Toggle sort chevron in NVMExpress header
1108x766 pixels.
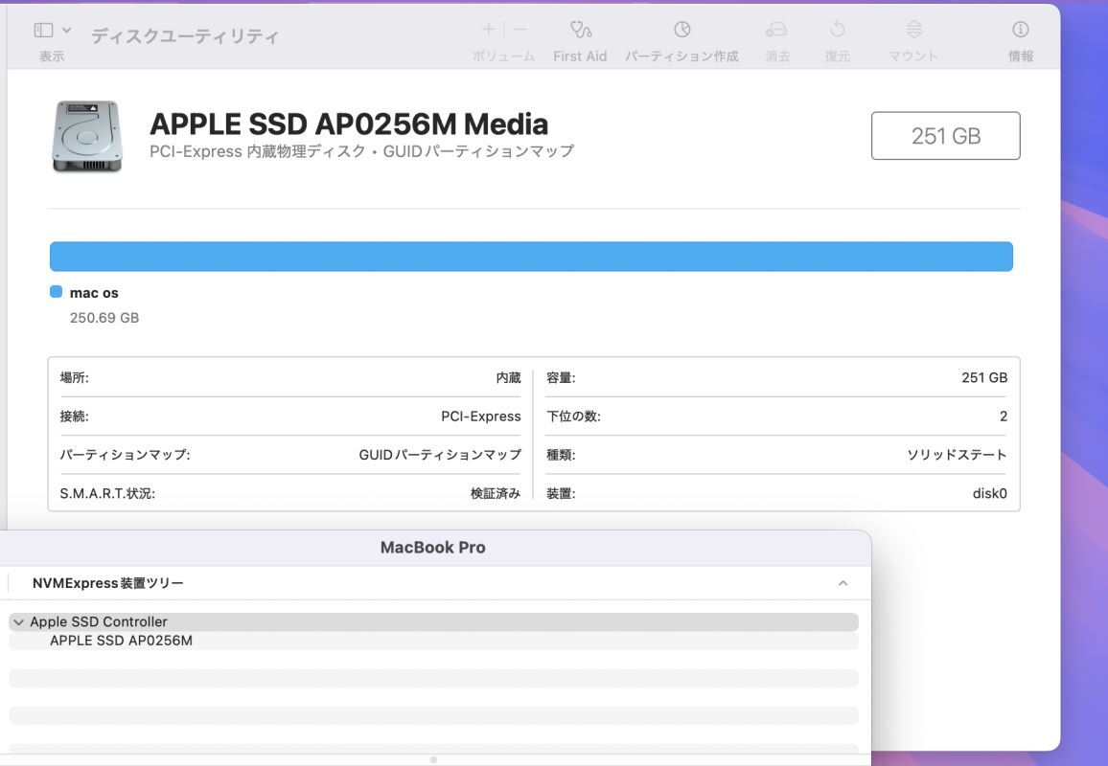tap(843, 583)
